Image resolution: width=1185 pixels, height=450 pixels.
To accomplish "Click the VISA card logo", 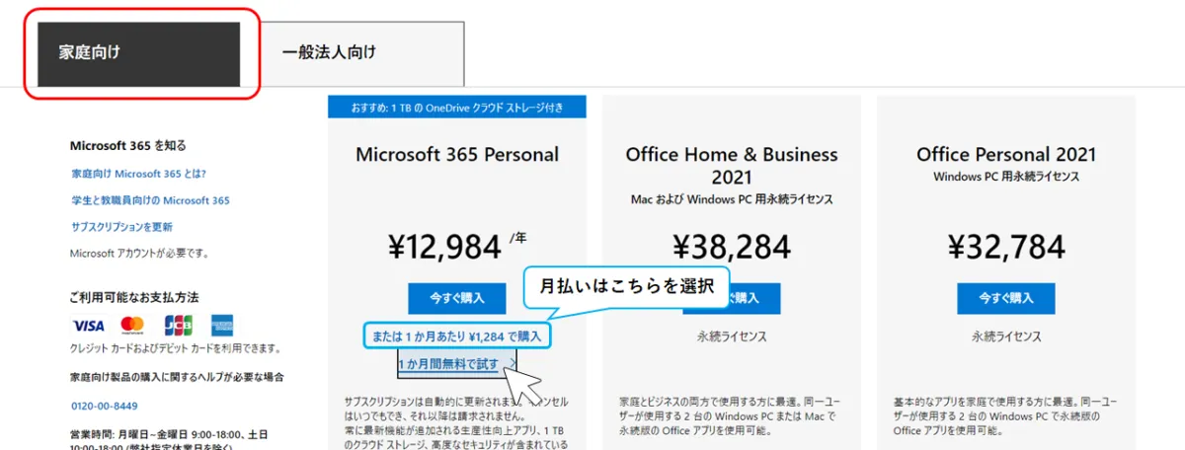I will 88,326.
